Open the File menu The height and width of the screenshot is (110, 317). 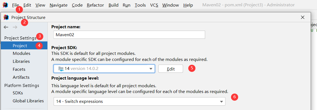pos(16,5)
